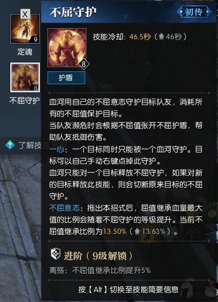Close the skill panel with the X button
The image size is (218, 302).
(x=25, y=14)
